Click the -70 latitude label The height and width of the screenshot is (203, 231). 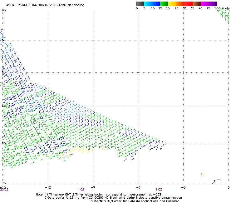3,183
